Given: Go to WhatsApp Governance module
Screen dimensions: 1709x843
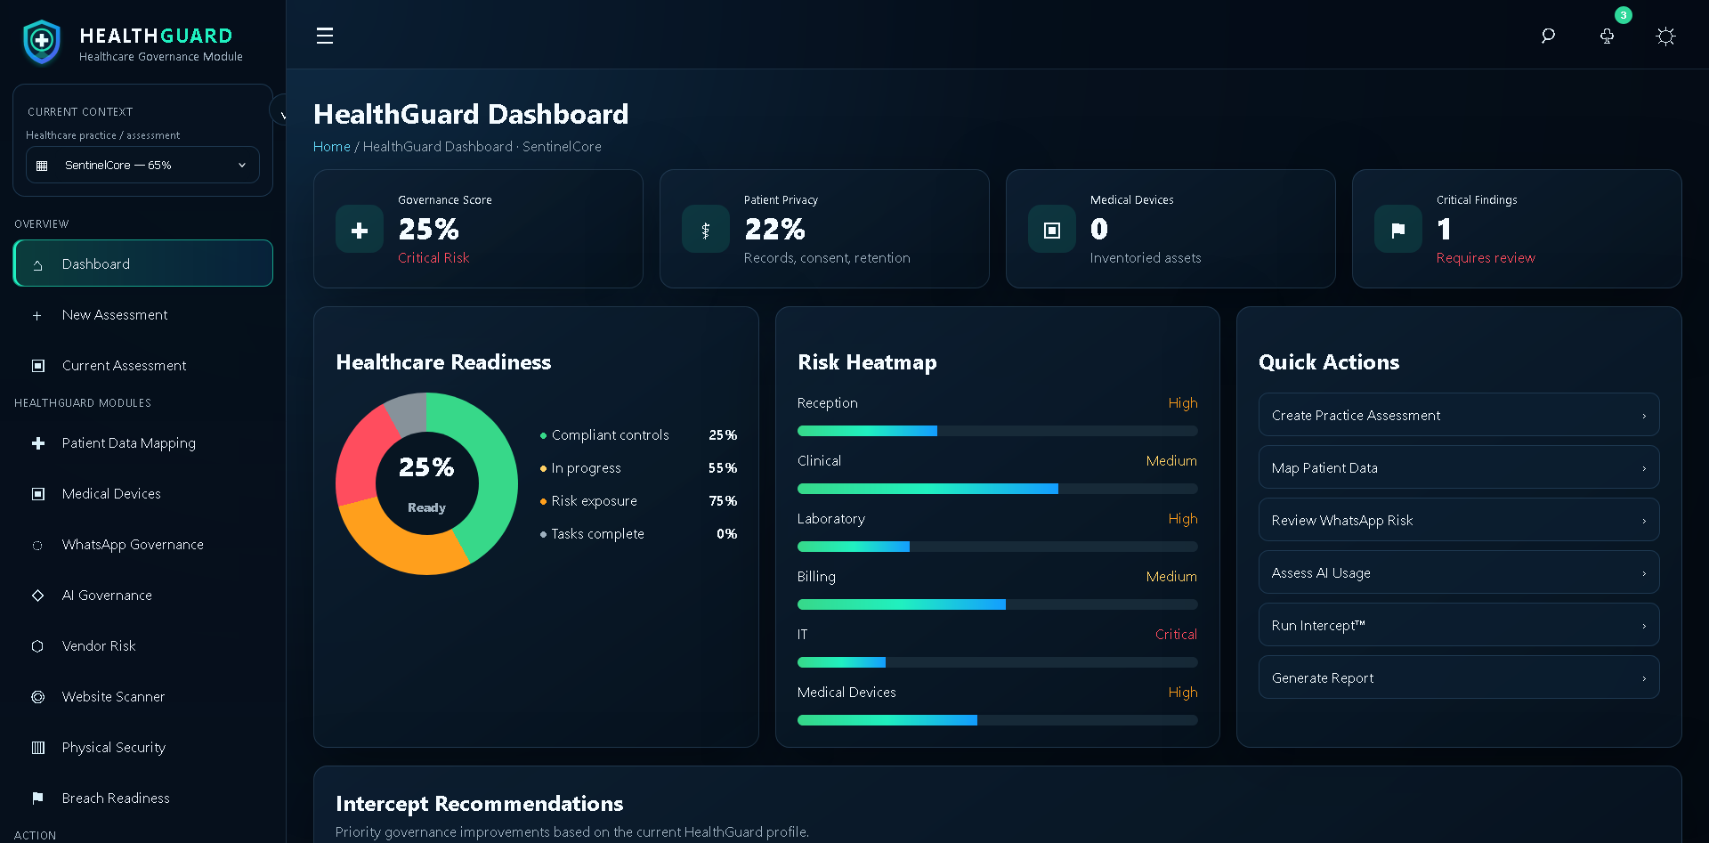Looking at the screenshot, I should (x=142, y=545).
